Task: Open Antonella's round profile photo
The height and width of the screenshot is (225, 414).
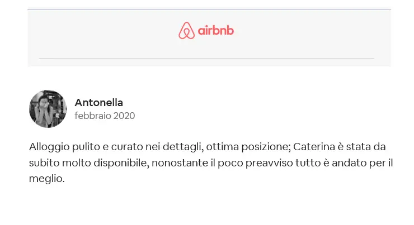Action: [x=48, y=109]
